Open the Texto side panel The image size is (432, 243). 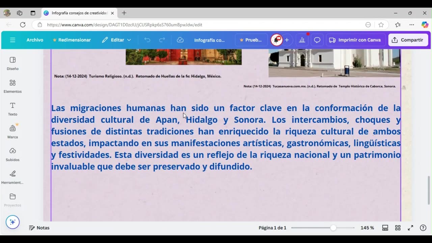coord(12,109)
